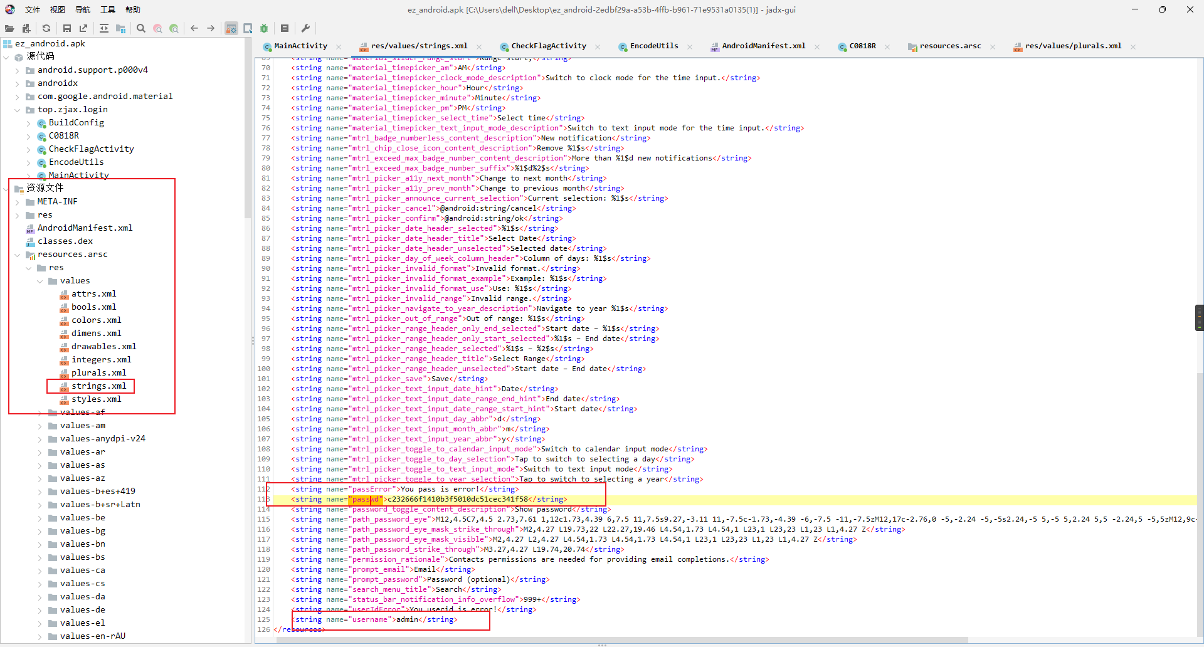Collapse the top.zjax.login package
Screen dimensions: 1204x647
coord(18,110)
